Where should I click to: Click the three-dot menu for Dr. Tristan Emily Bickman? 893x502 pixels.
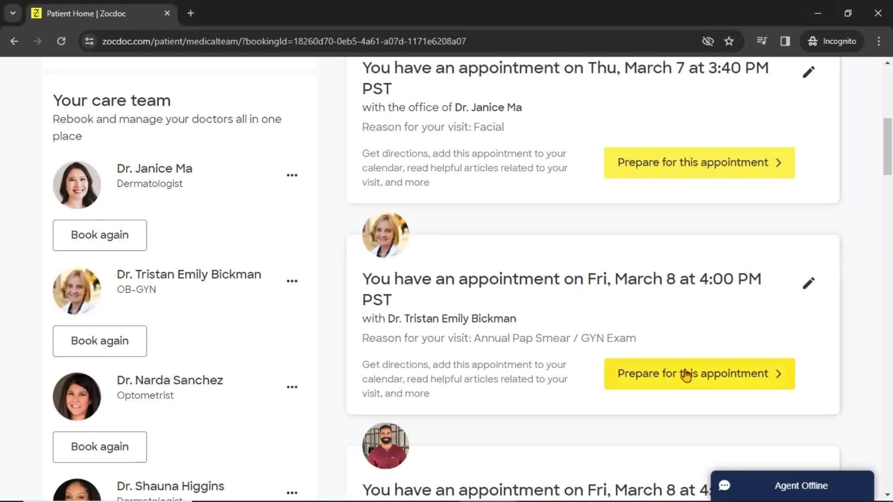[293, 281]
